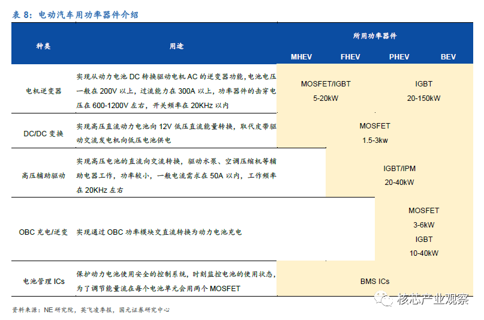Select the BEV column header

click(x=448, y=57)
